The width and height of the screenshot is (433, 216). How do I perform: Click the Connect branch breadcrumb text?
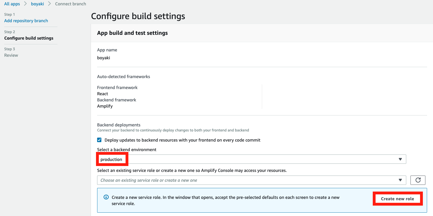[71, 4]
